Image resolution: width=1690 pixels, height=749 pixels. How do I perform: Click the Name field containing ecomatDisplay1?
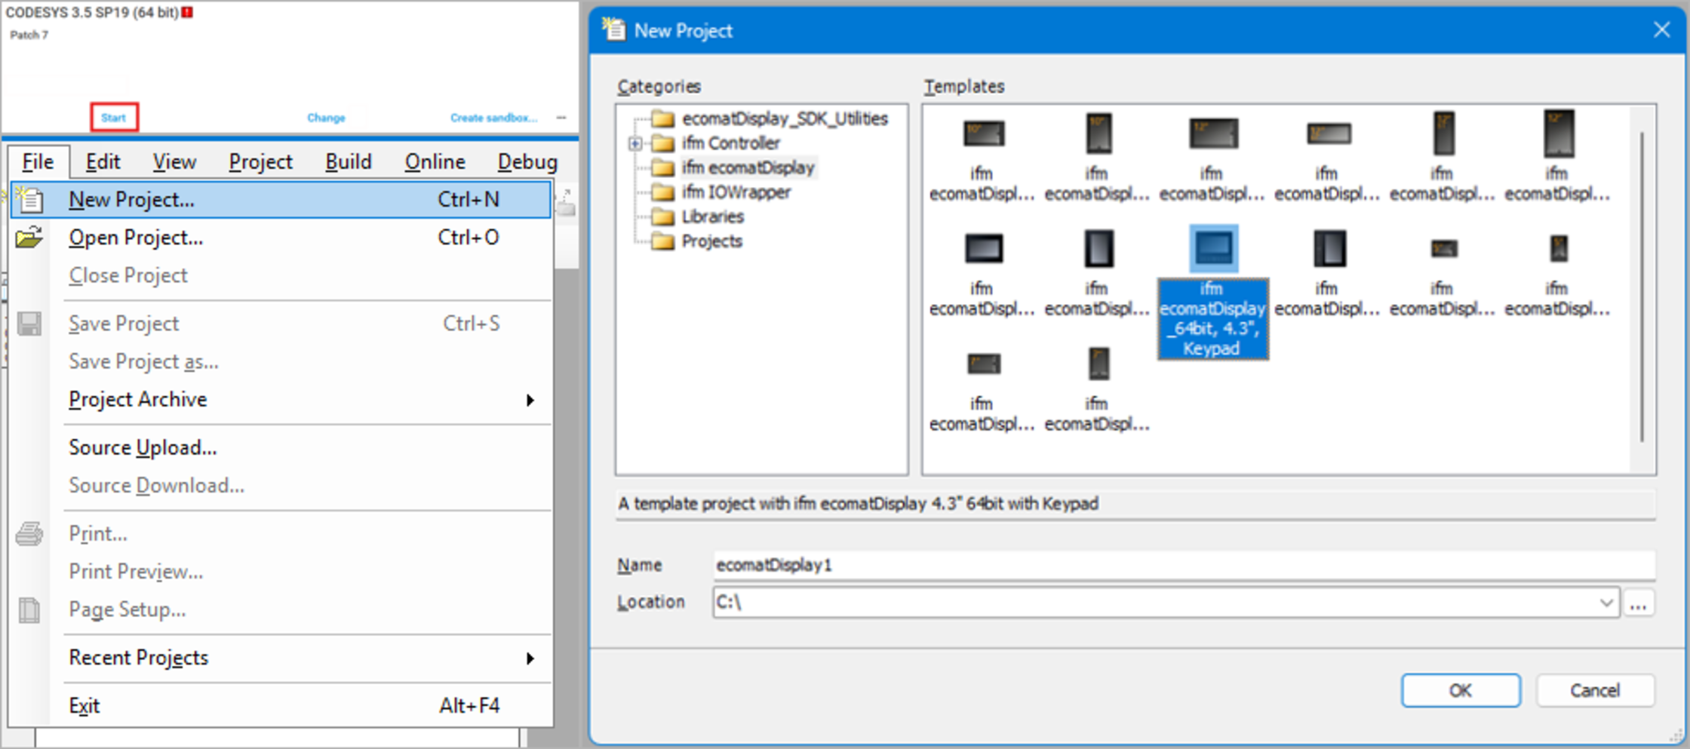click(1184, 565)
